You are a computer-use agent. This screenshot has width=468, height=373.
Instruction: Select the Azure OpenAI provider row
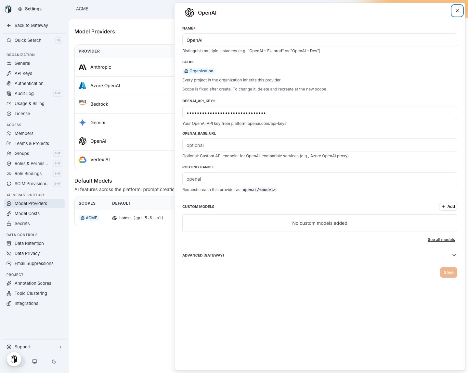(125, 86)
